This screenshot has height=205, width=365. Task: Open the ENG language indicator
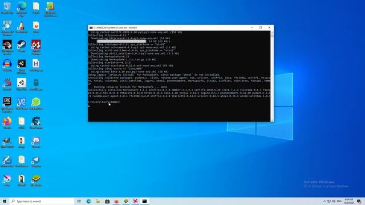click(x=339, y=201)
